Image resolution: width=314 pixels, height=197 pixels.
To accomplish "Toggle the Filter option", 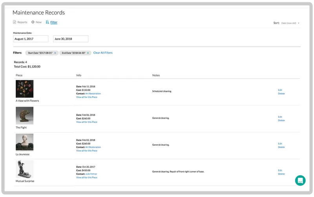I will (54, 22).
